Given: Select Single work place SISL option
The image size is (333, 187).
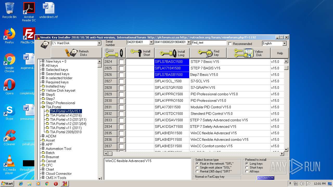Looking at the screenshot, I should pos(197,168).
